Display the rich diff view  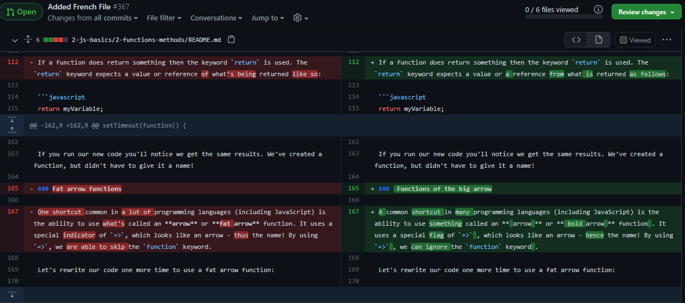599,40
